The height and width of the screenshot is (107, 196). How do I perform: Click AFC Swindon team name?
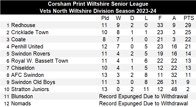click(27, 75)
